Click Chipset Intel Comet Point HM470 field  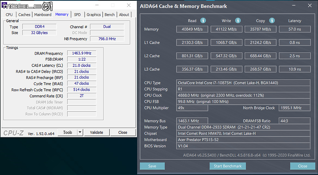(x=243, y=133)
